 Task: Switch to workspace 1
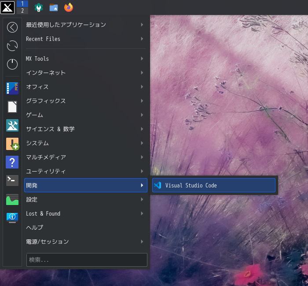click(x=22, y=4)
